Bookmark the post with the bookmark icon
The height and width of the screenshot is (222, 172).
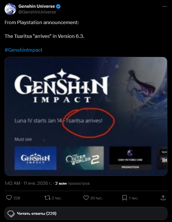[x=125, y=198]
